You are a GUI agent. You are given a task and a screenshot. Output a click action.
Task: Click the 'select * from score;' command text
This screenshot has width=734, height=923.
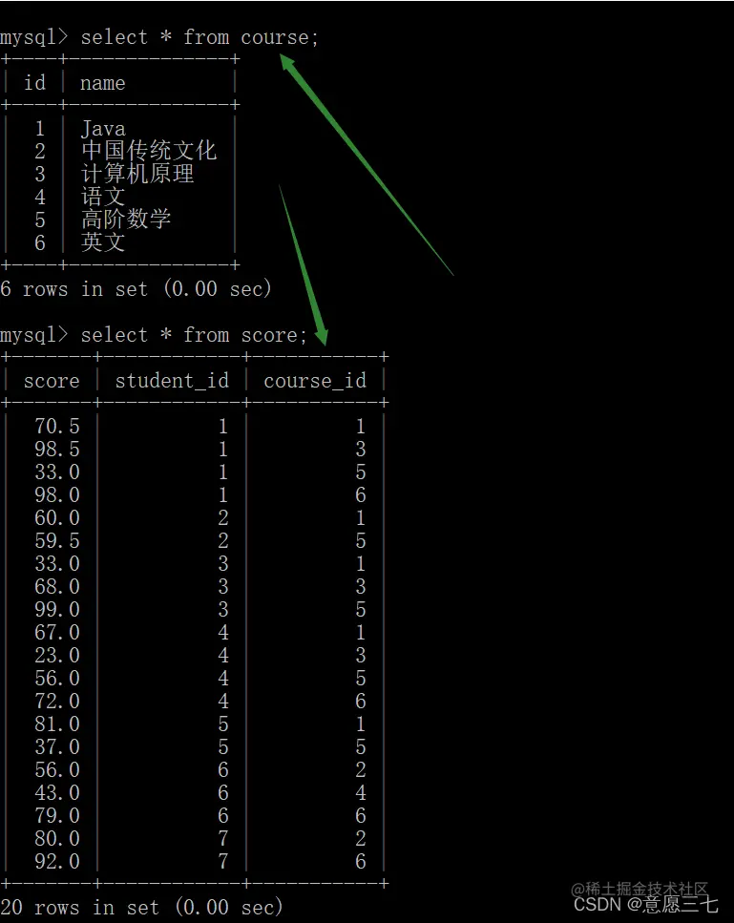tap(194, 335)
